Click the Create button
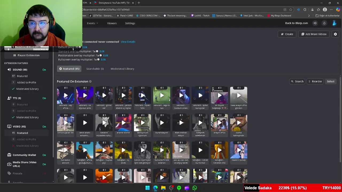The height and width of the screenshot is (192, 342). click(x=287, y=34)
